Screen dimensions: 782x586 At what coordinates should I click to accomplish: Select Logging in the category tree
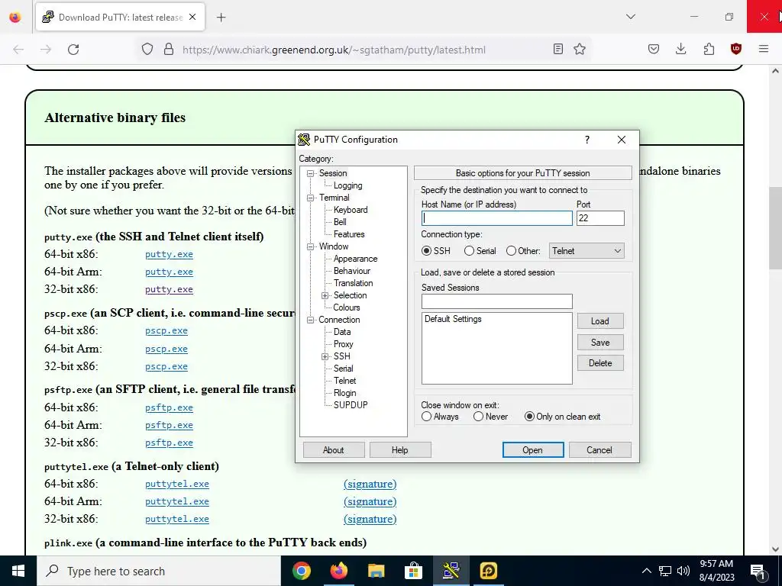click(x=347, y=185)
